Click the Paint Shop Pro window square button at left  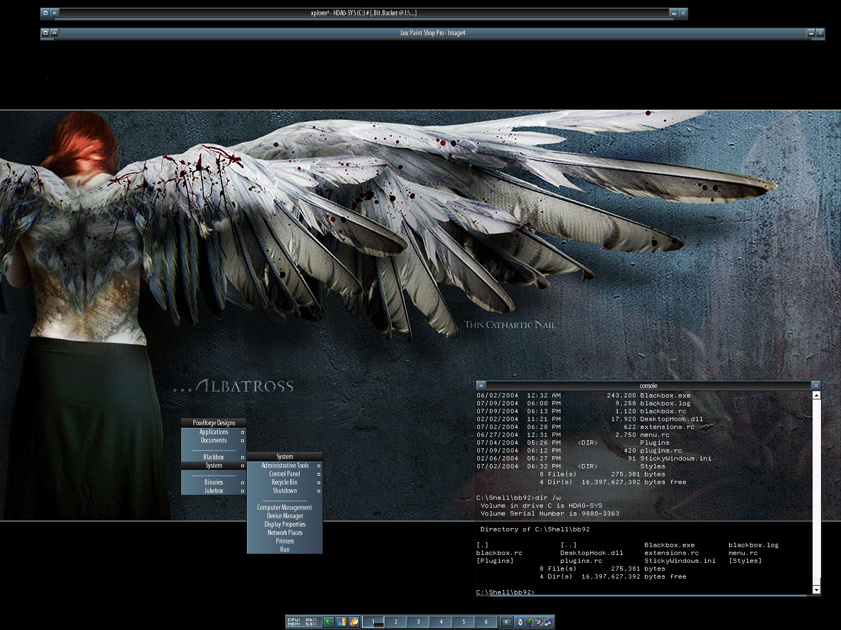[x=45, y=33]
